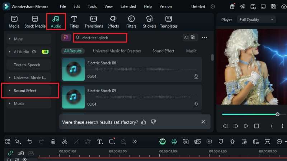Open the Titles panel
The height and width of the screenshot is (161, 287).
click(x=74, y=22)
